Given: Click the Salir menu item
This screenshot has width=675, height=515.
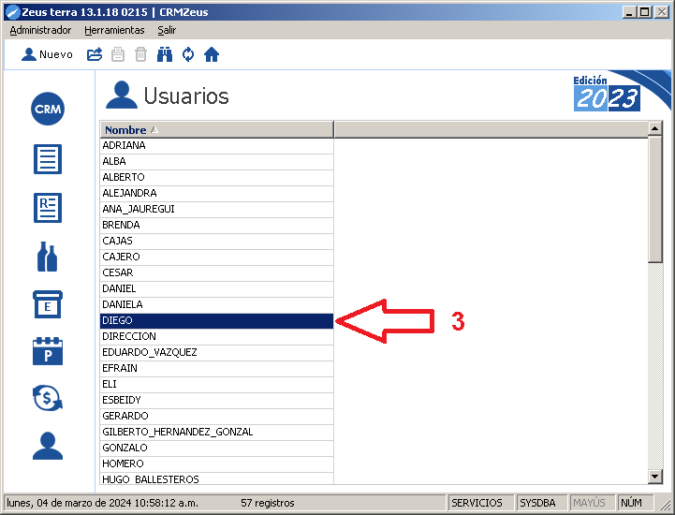Looking at the screenshot, I should pos(167,30).
